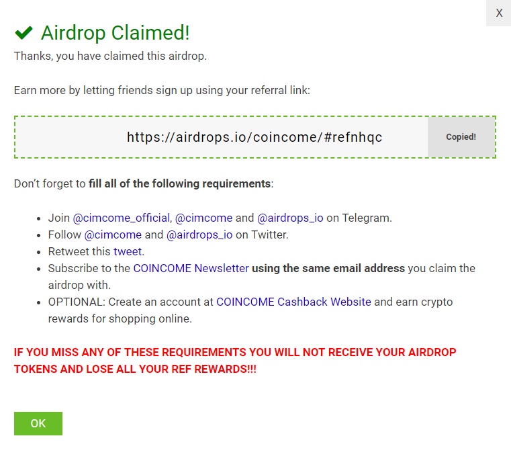Confirm with the green OK button

(38, 423)
